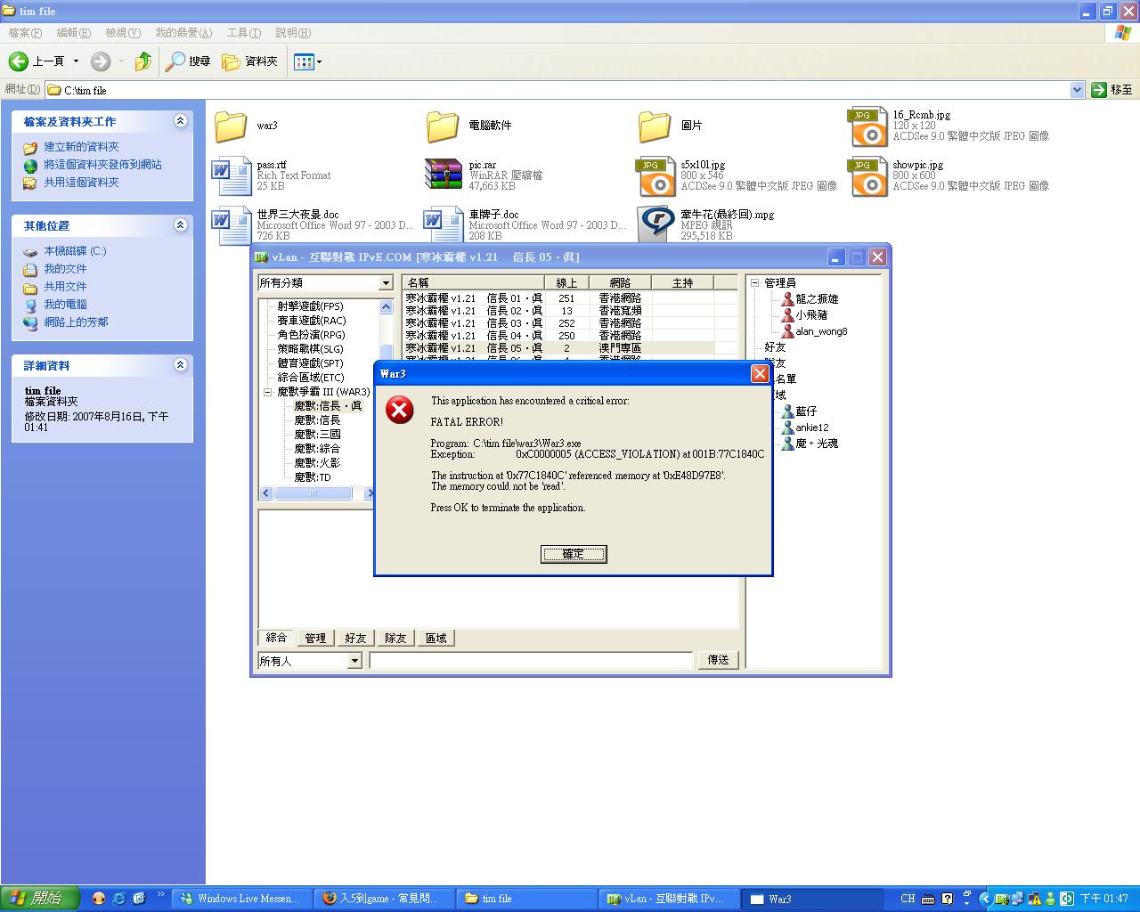Open the 網路上的芳鄰 link
This screenshot has width=1140, height=912.
pyautogui.click(x=76, y=322)
